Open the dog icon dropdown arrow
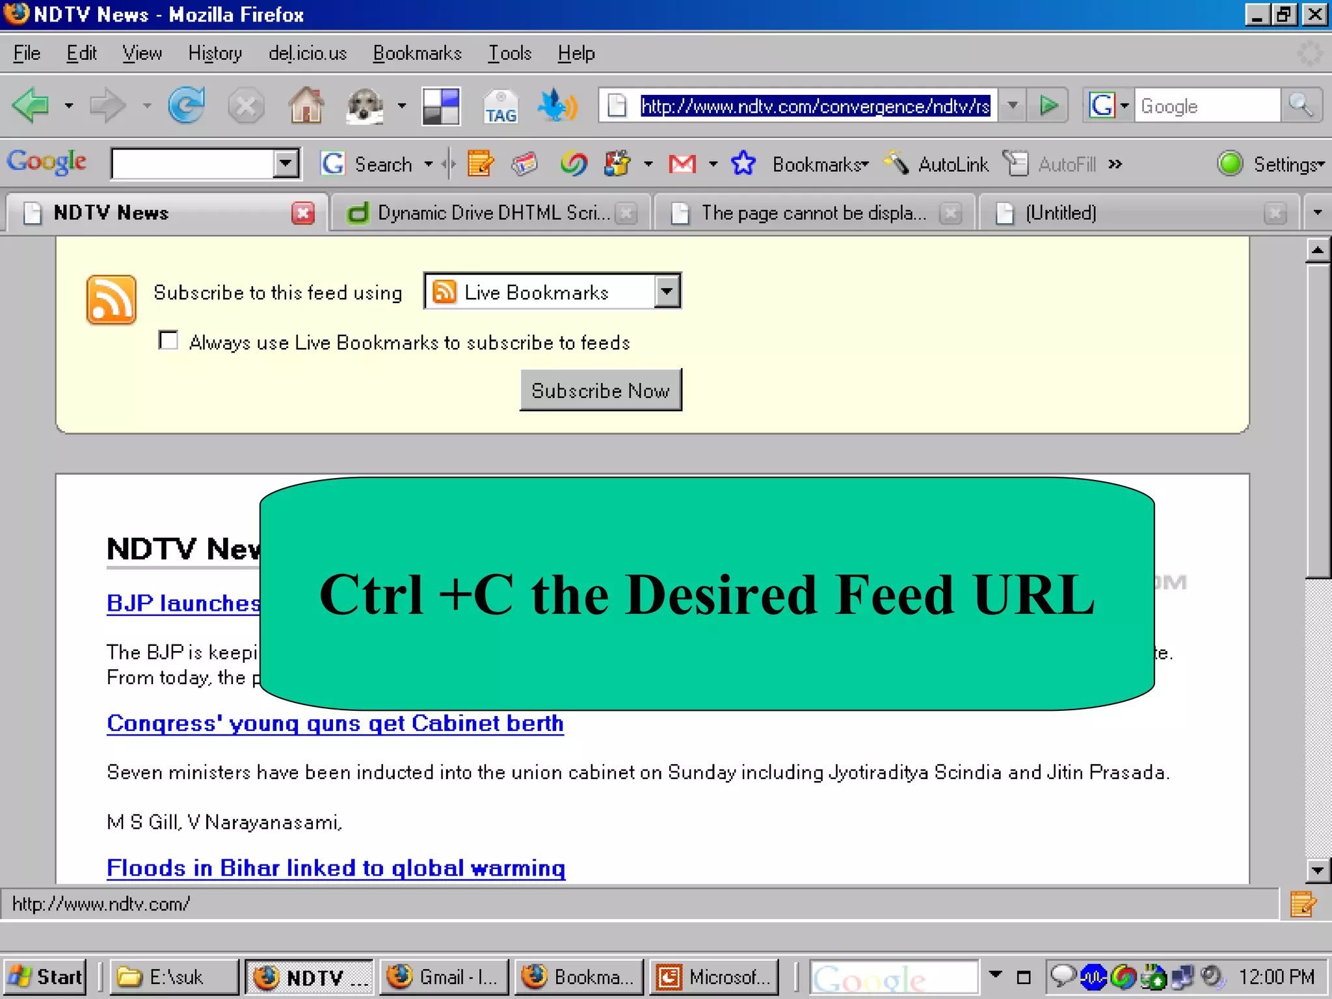Image resolution: width=1332 pixels, height=999 pixels. pyautogui.click(x=402, y=105)
